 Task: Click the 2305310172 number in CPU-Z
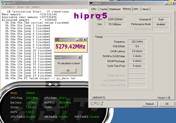coord(99,98)
